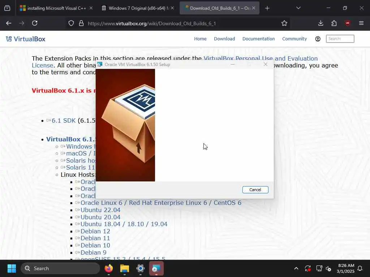
Task: Bookmark this page with the star
Action: coord(284,23)
